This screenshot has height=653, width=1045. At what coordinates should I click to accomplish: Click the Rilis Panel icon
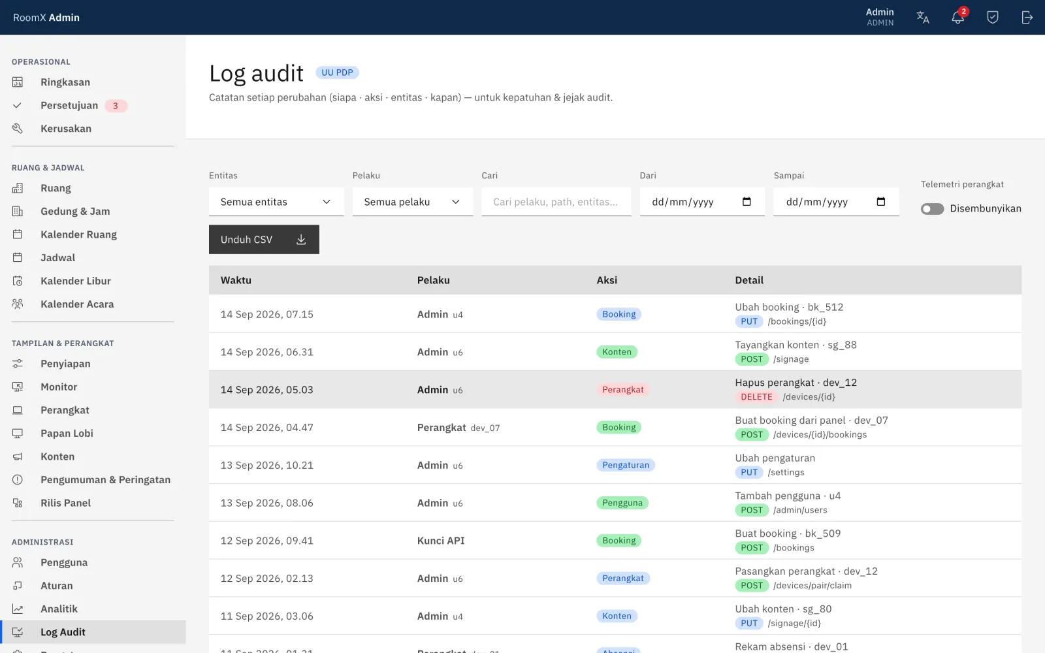18,503
